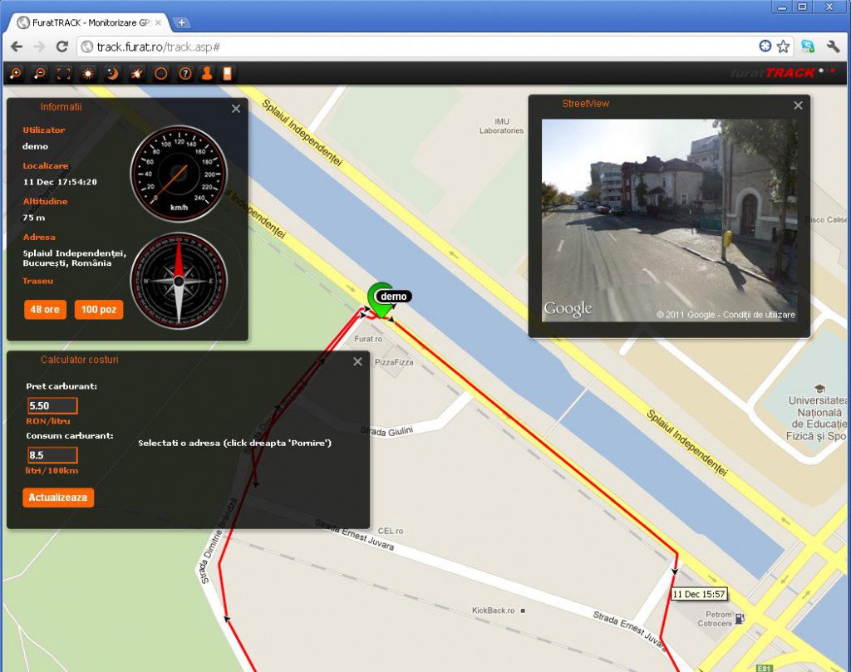Viewport: 851px width, 672px height.
Task: Go back in browser
Action: point(17,47)
